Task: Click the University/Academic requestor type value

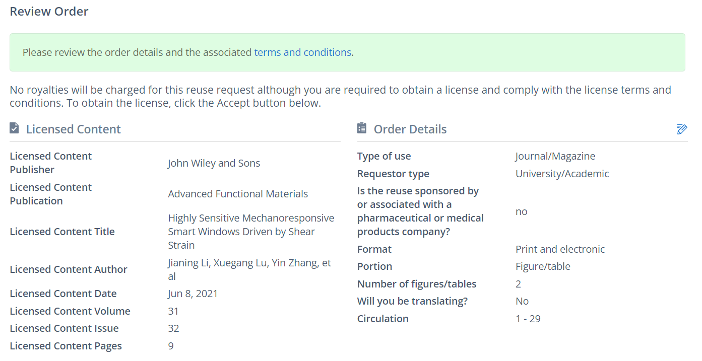Action: pos(562,174)
